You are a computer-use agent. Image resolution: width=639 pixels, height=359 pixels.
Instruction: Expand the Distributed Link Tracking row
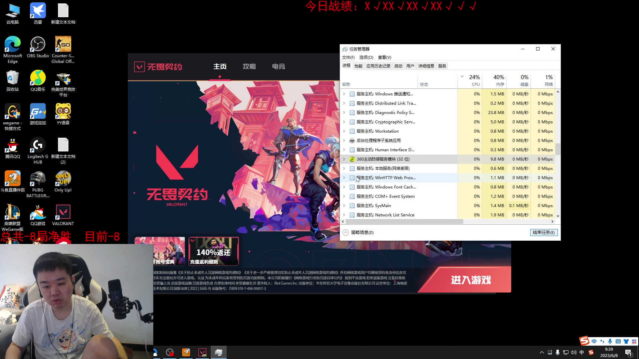[344, 103]
